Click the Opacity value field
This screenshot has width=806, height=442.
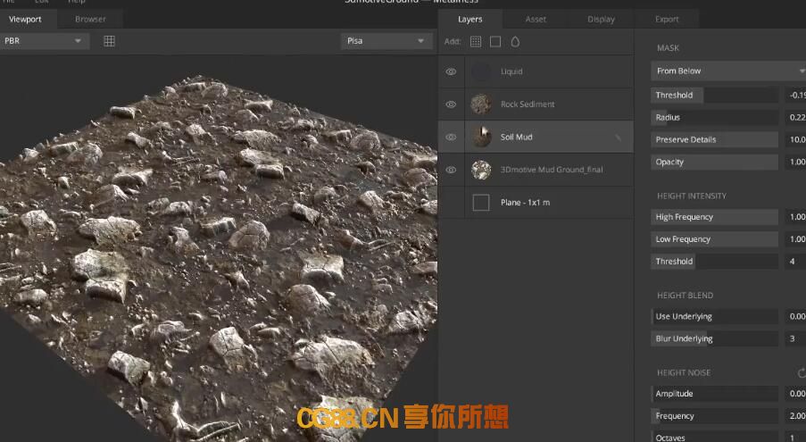[x=795, y=162]
